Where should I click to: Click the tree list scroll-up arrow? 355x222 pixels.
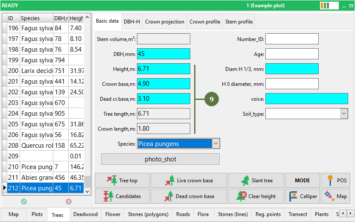coord(87,17)
